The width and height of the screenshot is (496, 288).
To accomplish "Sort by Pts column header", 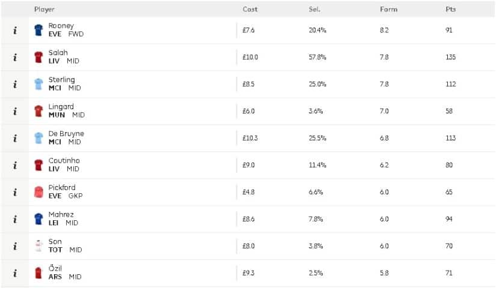I will (450, 10).
